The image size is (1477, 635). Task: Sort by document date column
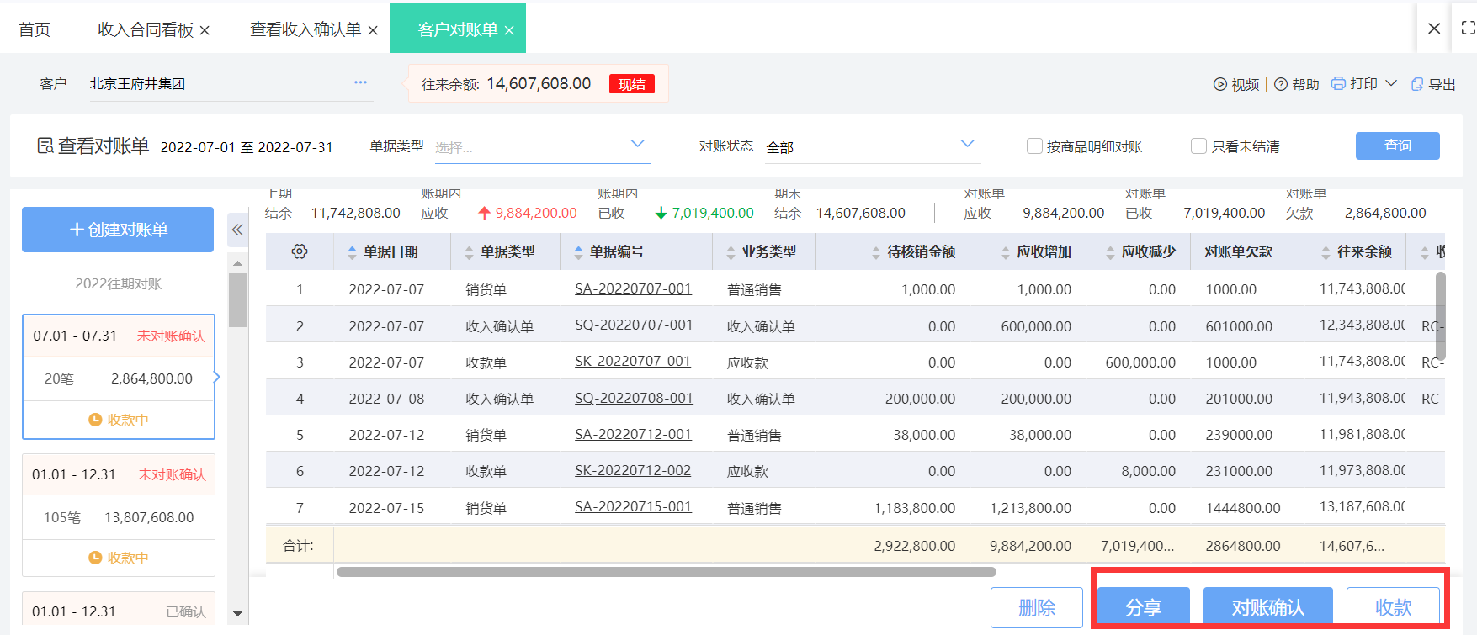(x=352, y=252)
